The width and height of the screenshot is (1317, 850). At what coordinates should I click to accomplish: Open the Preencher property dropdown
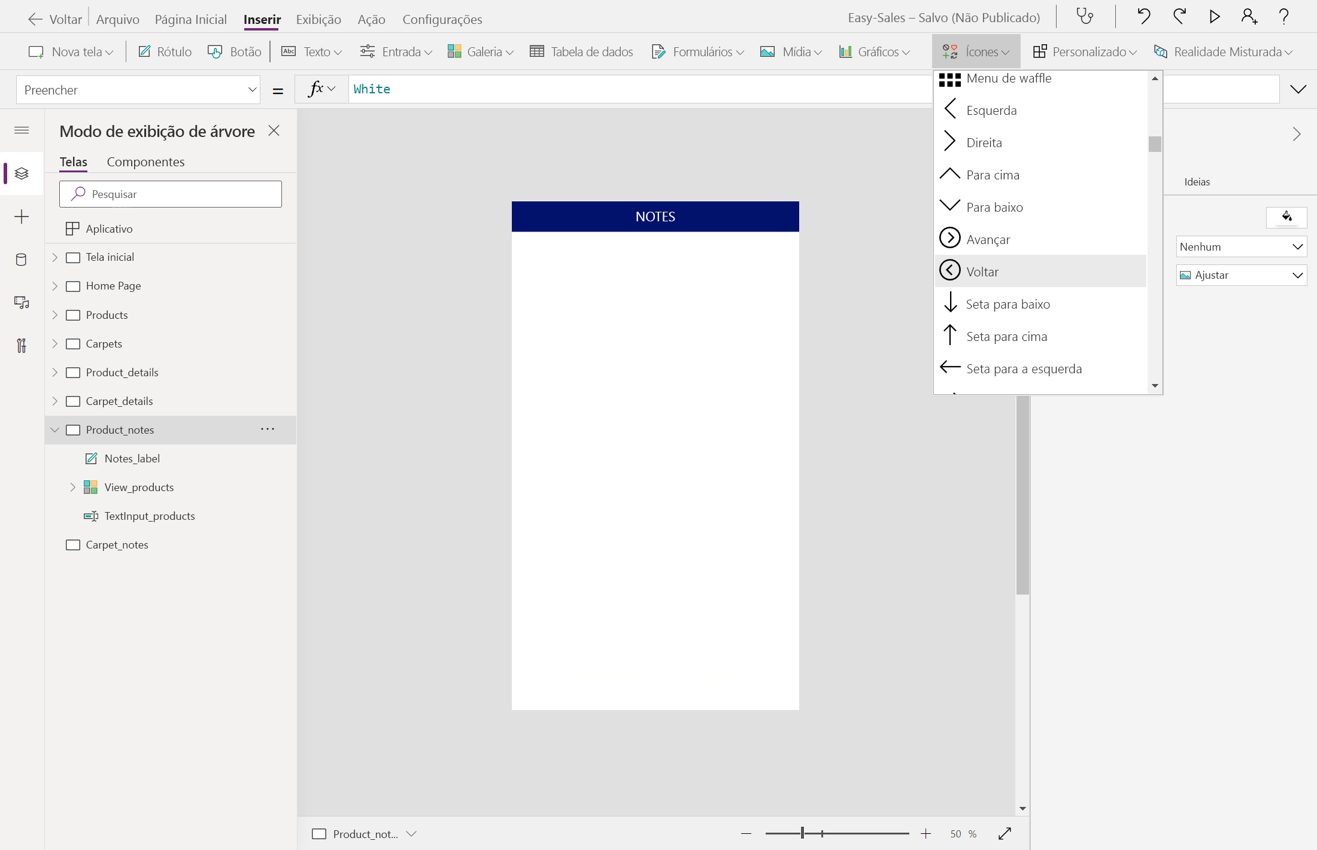(x=138, y=90)
